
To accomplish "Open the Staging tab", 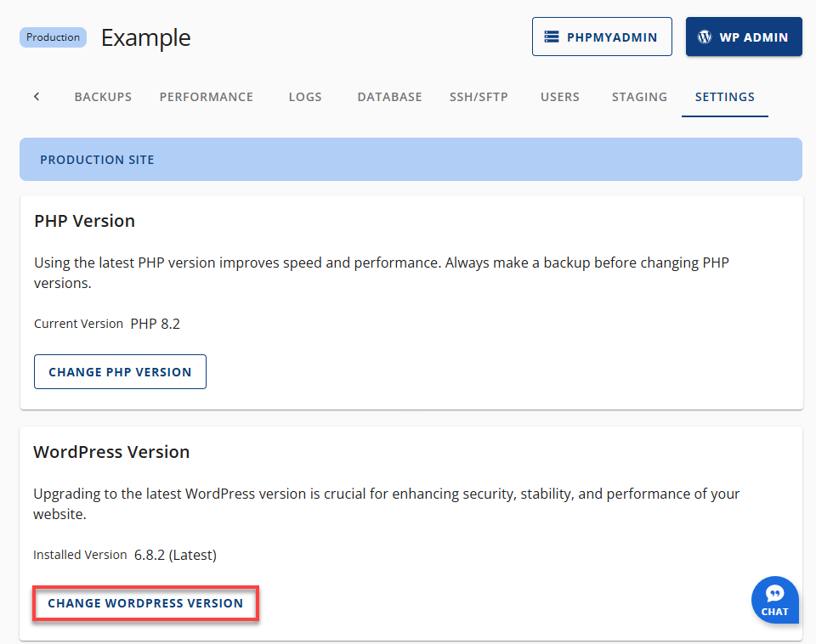I will [639, 97].
